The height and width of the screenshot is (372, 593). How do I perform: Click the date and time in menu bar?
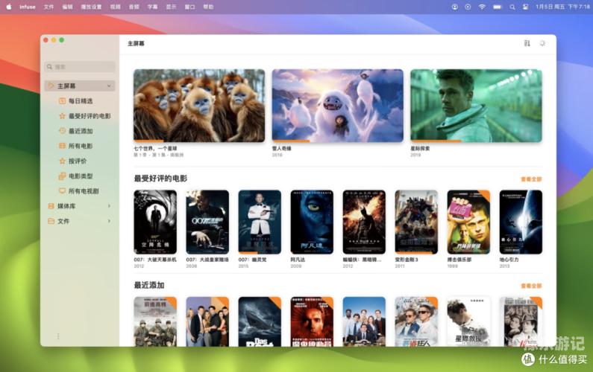click(x=562, y=7)
